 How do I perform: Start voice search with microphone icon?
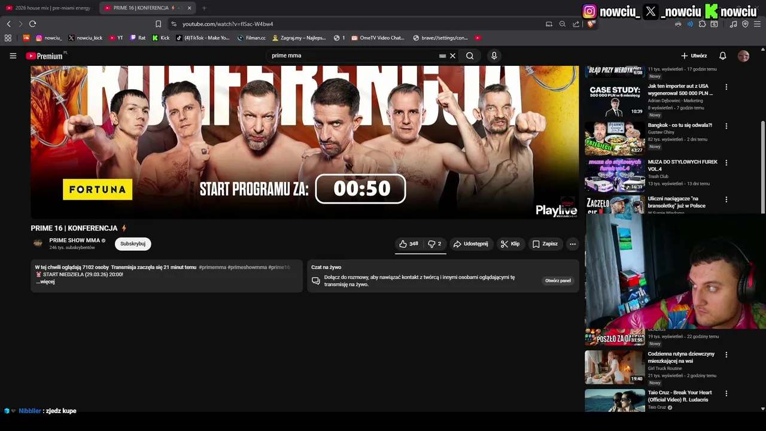point(494,56)
